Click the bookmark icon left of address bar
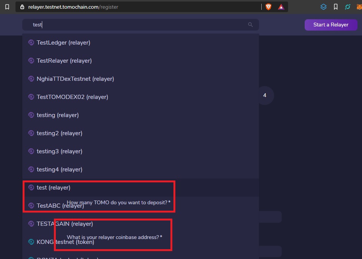The height and width of the screenshot is (259, 362). pyautogui.click(x=7, y=7)
